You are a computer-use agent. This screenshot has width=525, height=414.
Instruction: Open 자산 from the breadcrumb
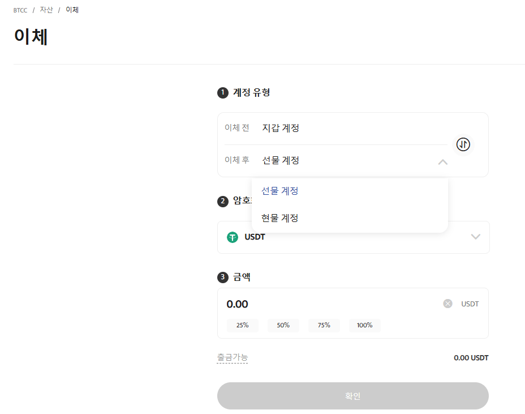point(46,10)
